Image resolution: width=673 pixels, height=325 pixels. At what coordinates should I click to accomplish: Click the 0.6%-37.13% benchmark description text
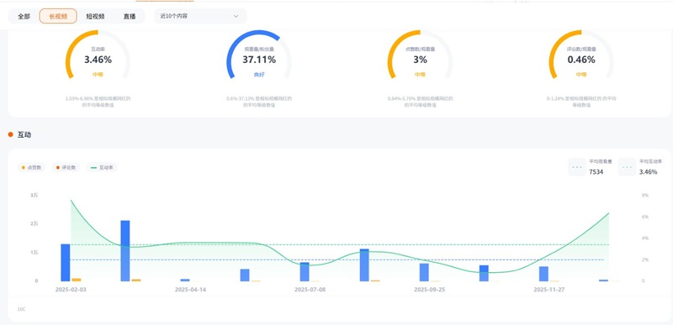(x=259, y=102)
